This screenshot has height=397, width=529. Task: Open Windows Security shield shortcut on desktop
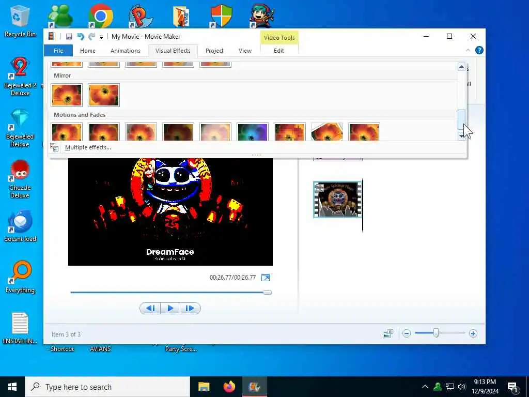click(x=221, y=16)
